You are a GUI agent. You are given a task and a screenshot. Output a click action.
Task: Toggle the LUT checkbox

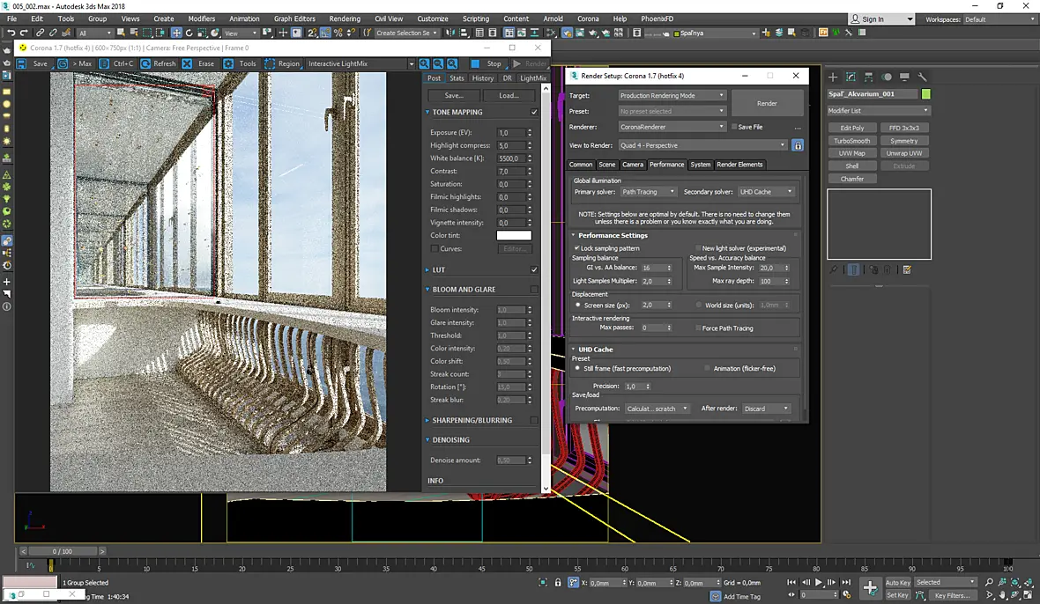(x=534, y=269)
